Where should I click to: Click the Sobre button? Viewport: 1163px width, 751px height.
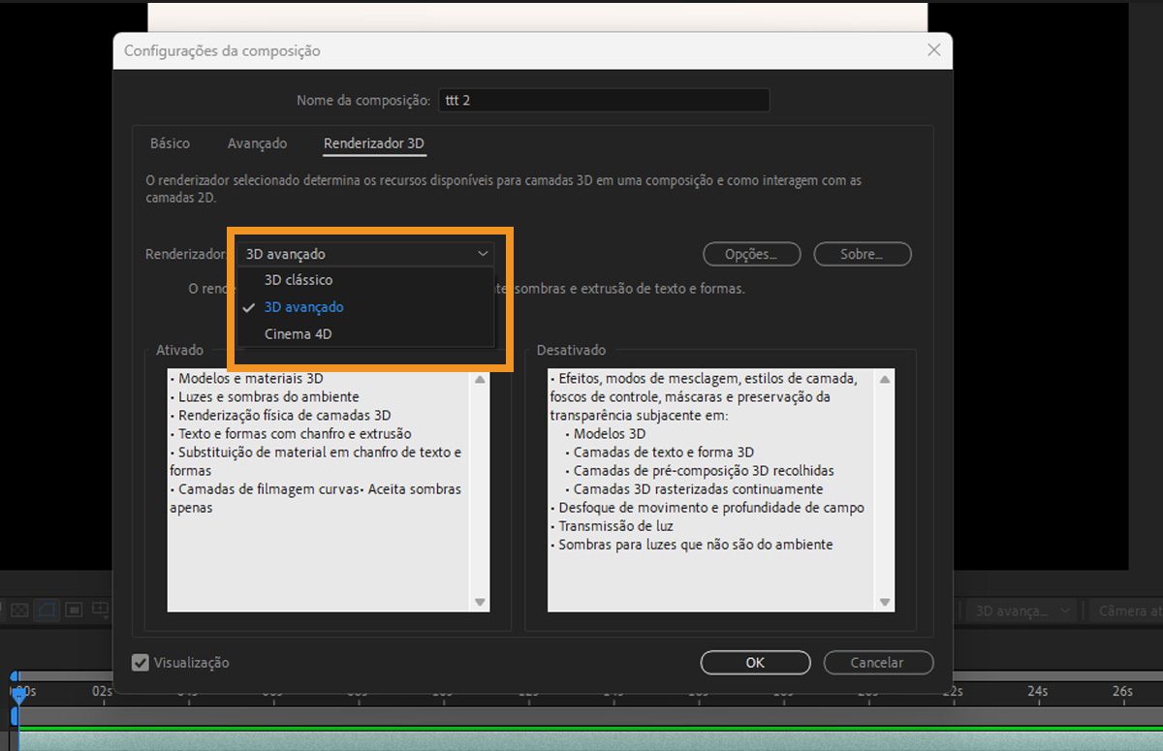click(862, 253)
